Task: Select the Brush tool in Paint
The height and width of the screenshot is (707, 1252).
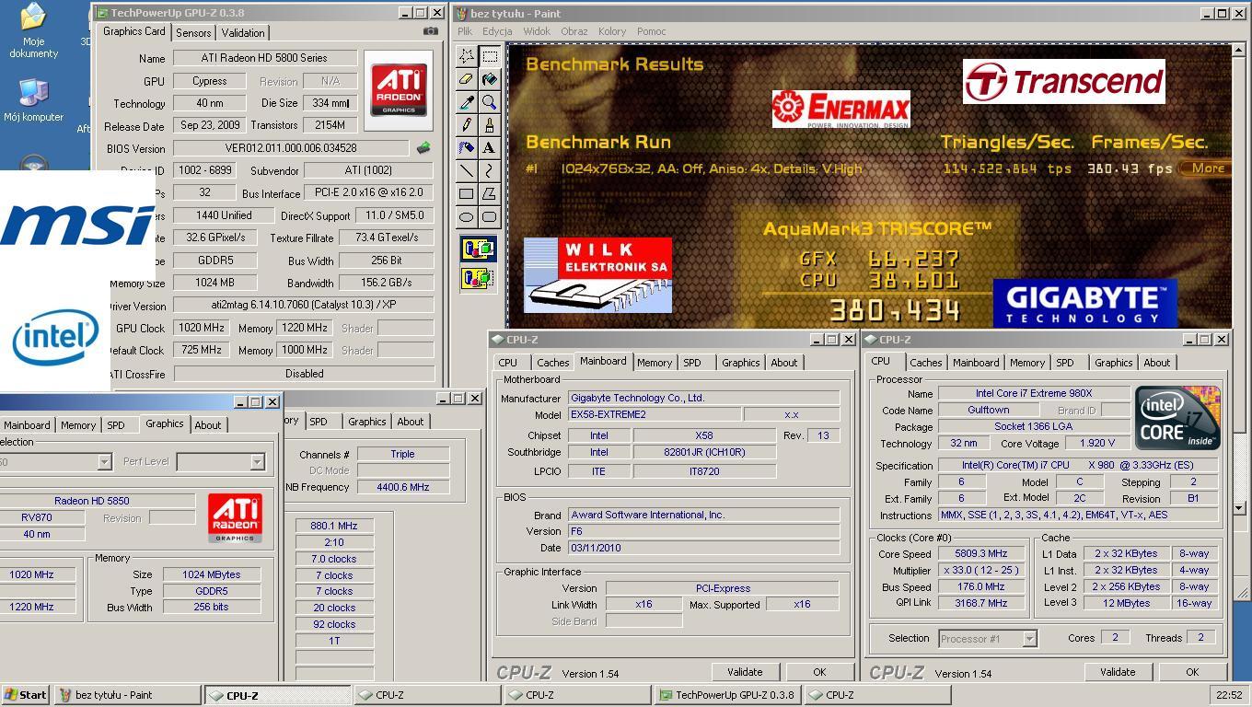Action: (489, 124)
